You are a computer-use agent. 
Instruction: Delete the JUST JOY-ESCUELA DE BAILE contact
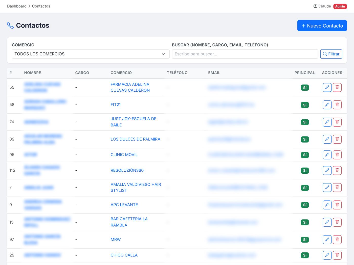pyautogui.click(x=337, y=122)
